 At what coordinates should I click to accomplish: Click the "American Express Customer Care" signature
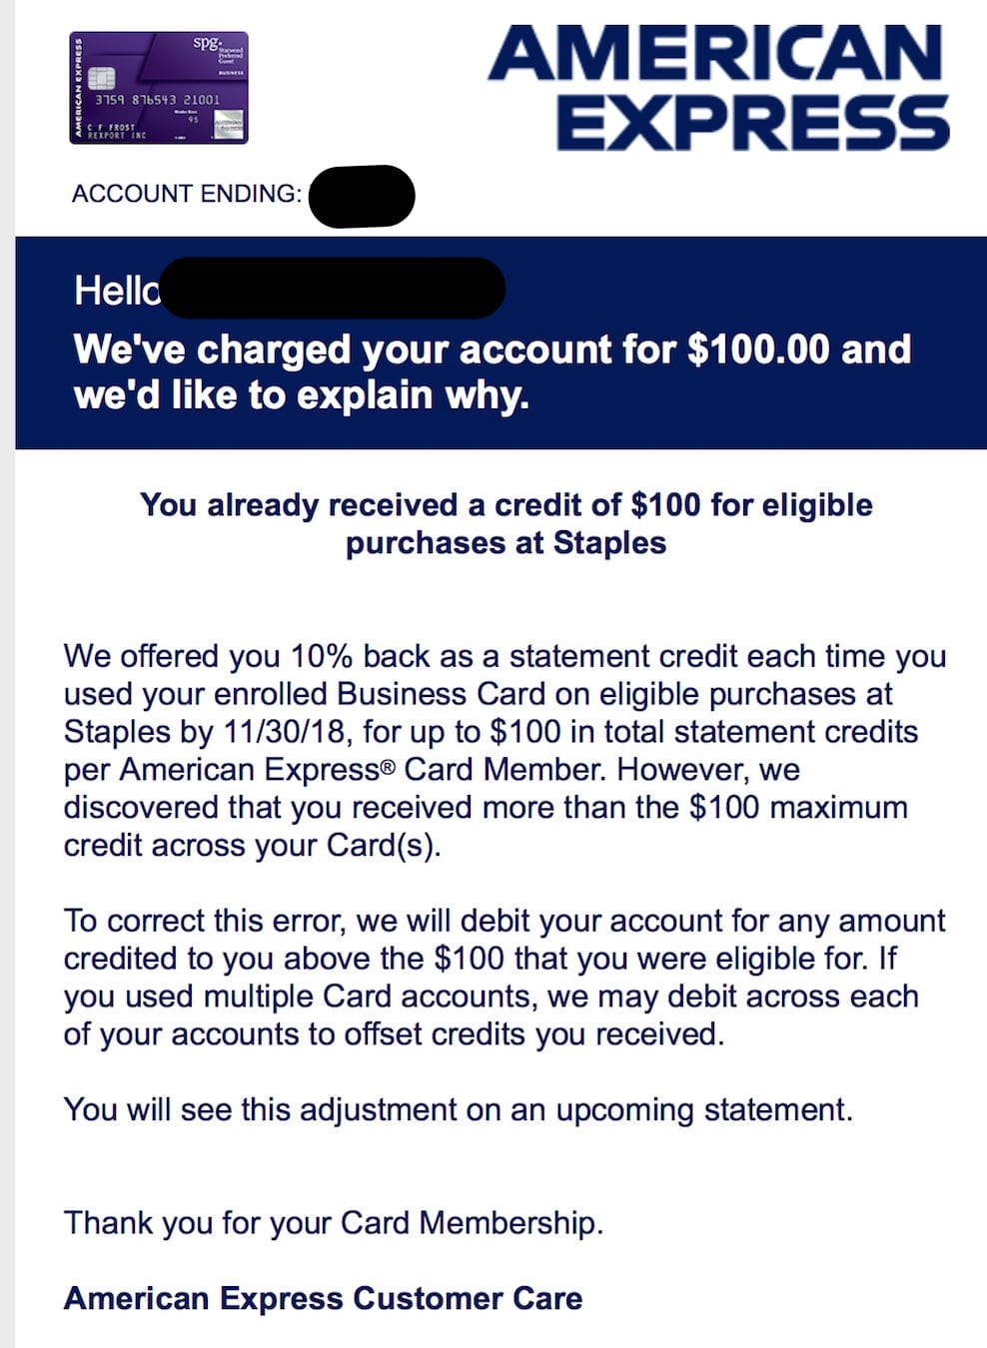(323, 1298)
